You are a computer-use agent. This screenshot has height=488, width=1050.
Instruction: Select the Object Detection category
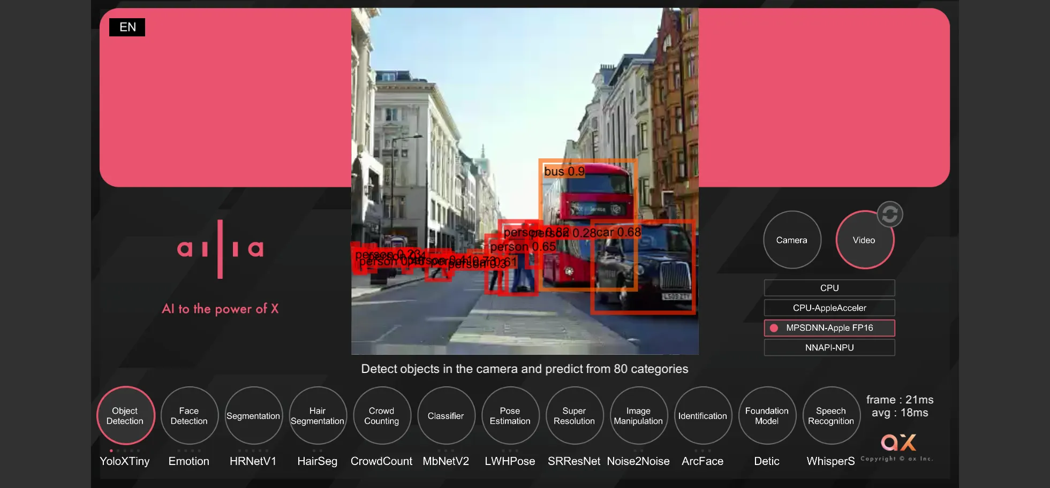pyautogui.click(x=125, y=416)
